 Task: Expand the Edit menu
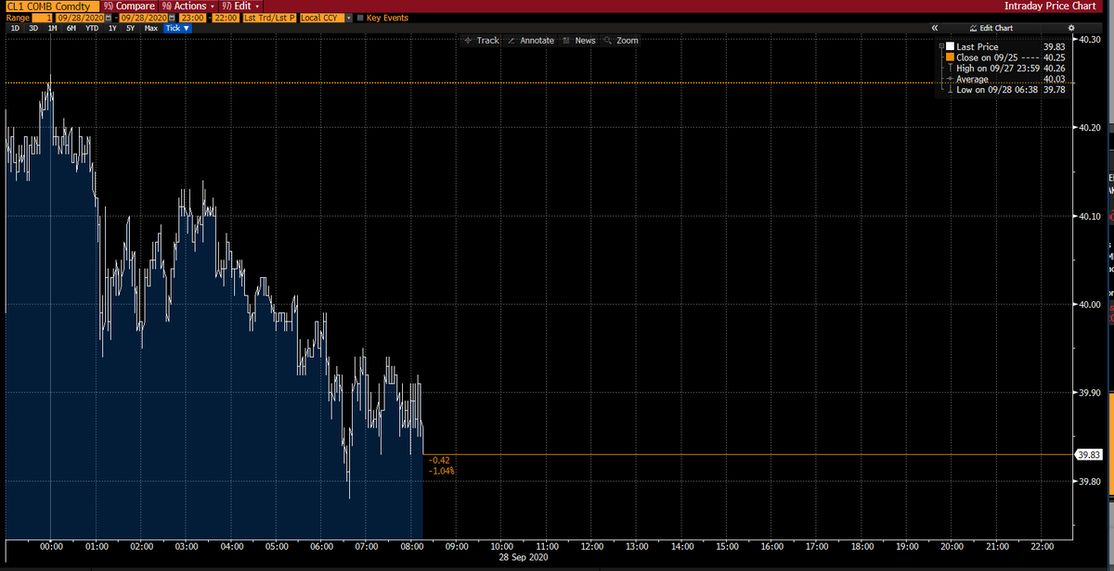point(241,6)
